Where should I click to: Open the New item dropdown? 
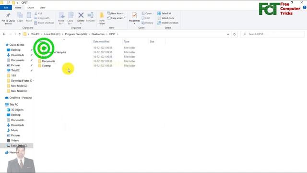pos(116,13)
